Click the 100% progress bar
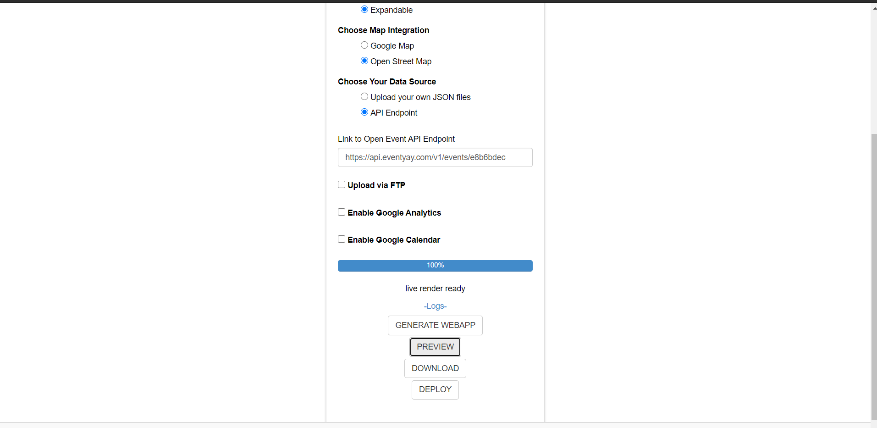Image resolution: width=877 pixels, height=428 pixels. click(x=435, y=266)
